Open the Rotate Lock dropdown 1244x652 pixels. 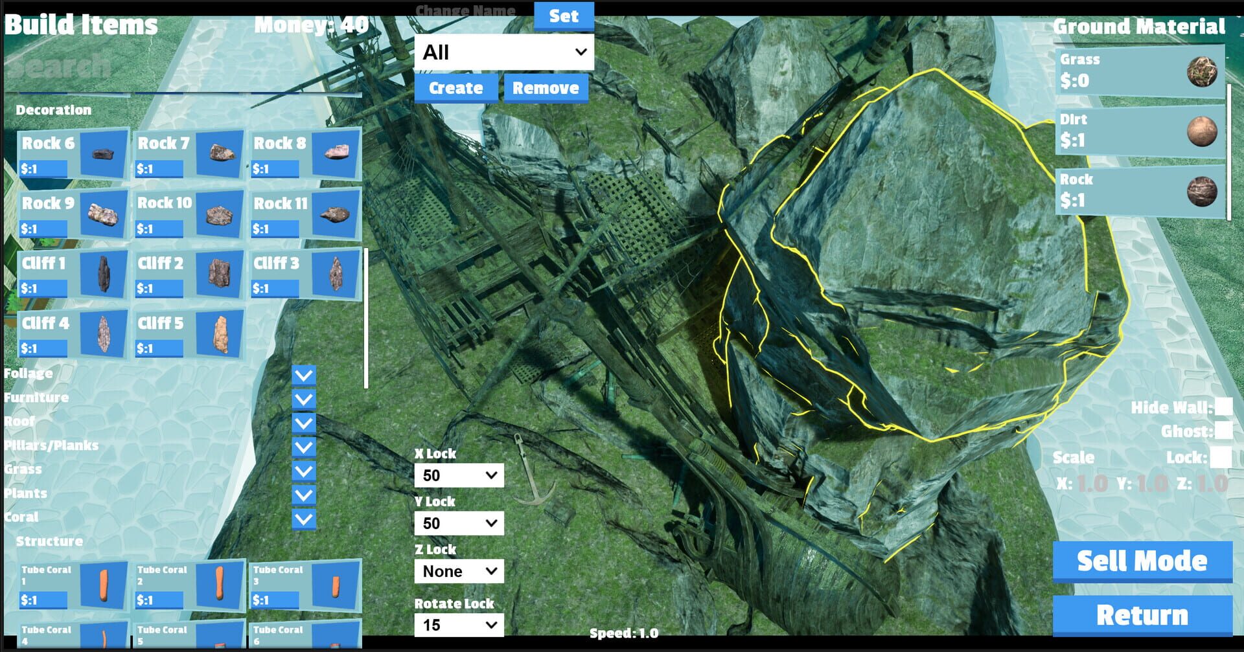(x=459, y=625)
